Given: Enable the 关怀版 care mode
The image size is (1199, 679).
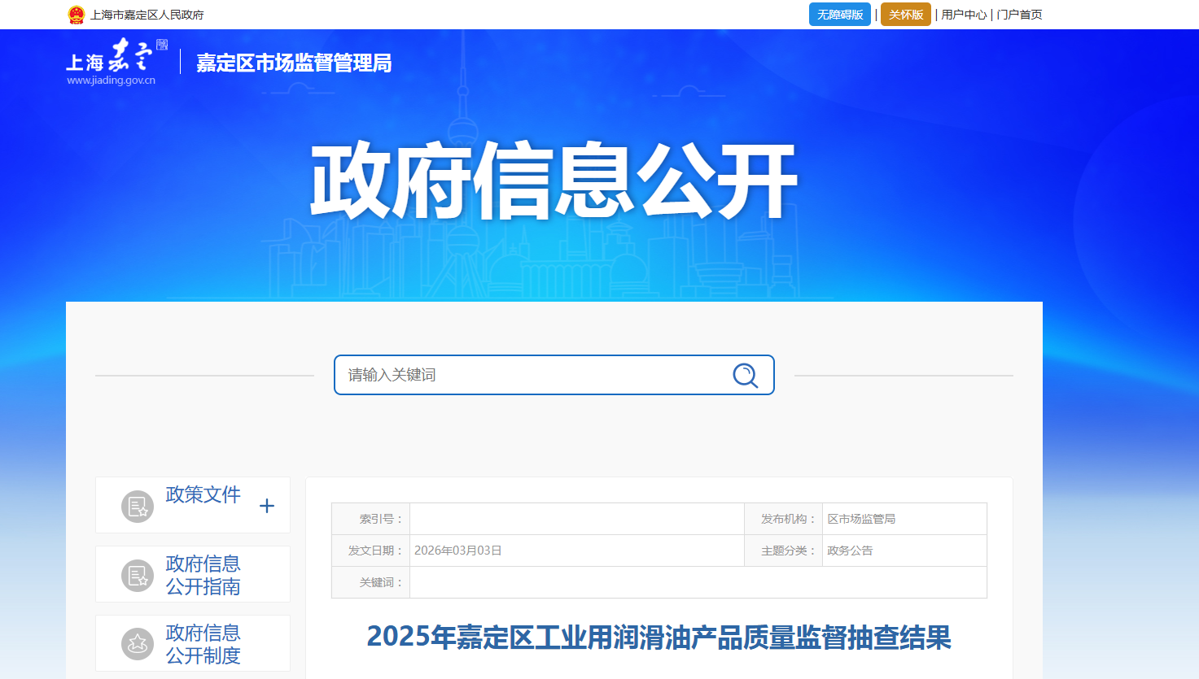Looking at the screenshot, I should coord(905,15).
